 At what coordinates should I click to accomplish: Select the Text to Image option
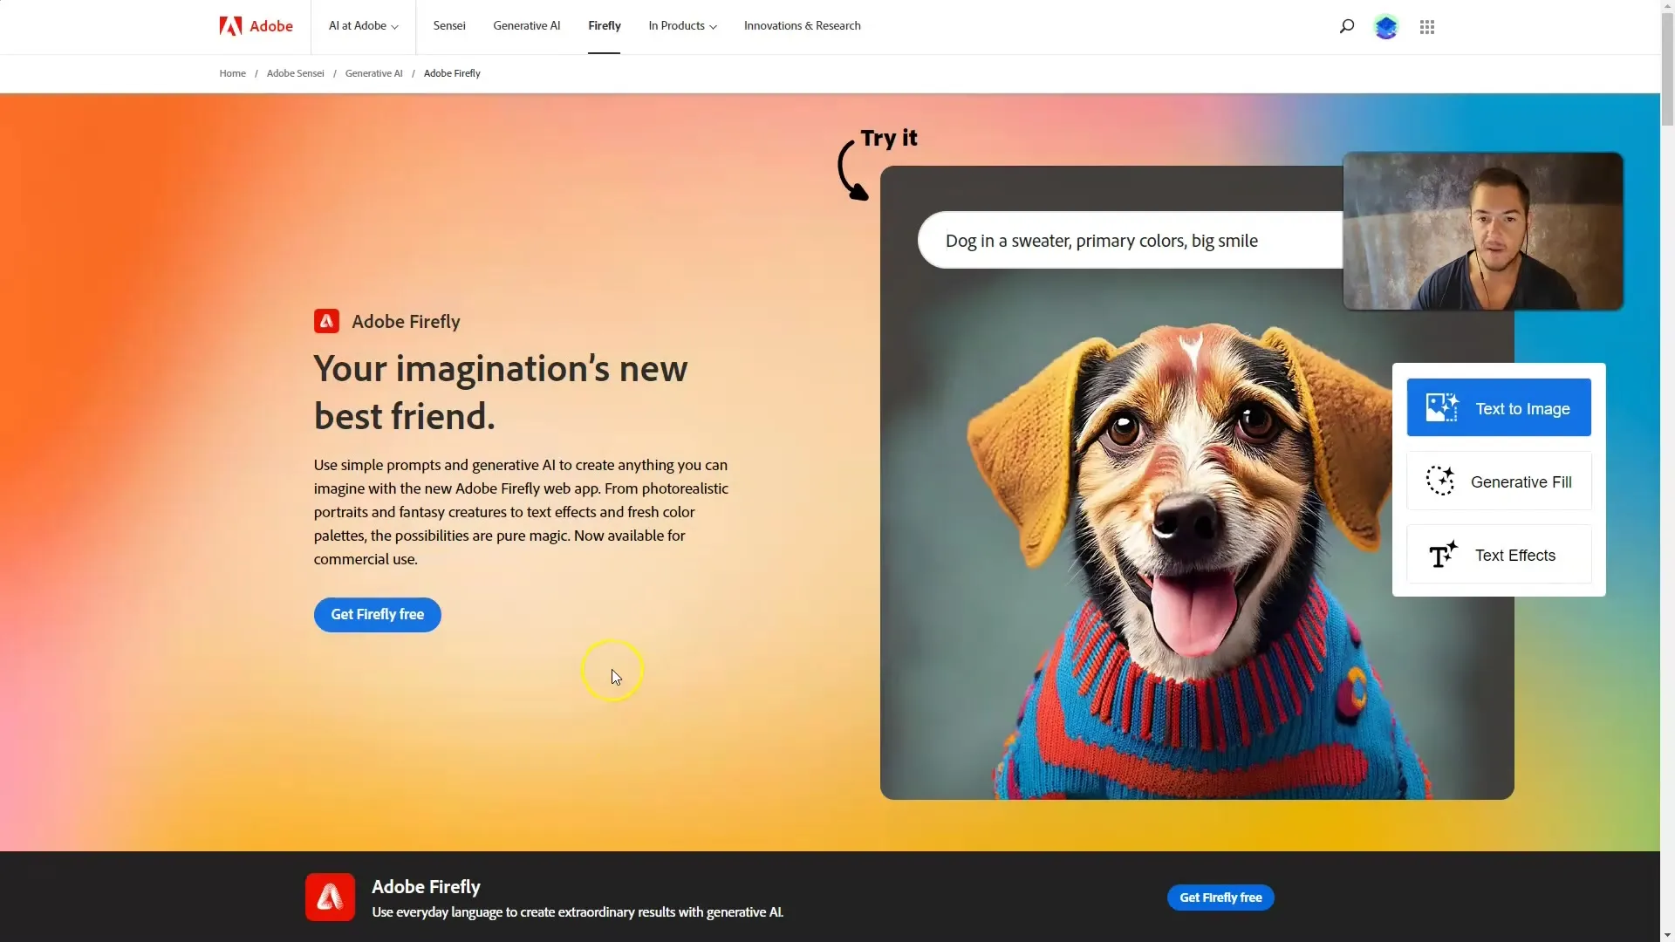pyautogui.click(x=1499, y=407)
